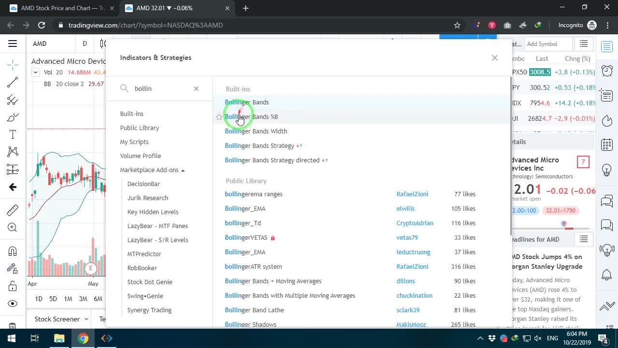Select the ruler measure tool
Image resolution: width=618 pixels, height=348 pixels.
(x=13, y=210)
